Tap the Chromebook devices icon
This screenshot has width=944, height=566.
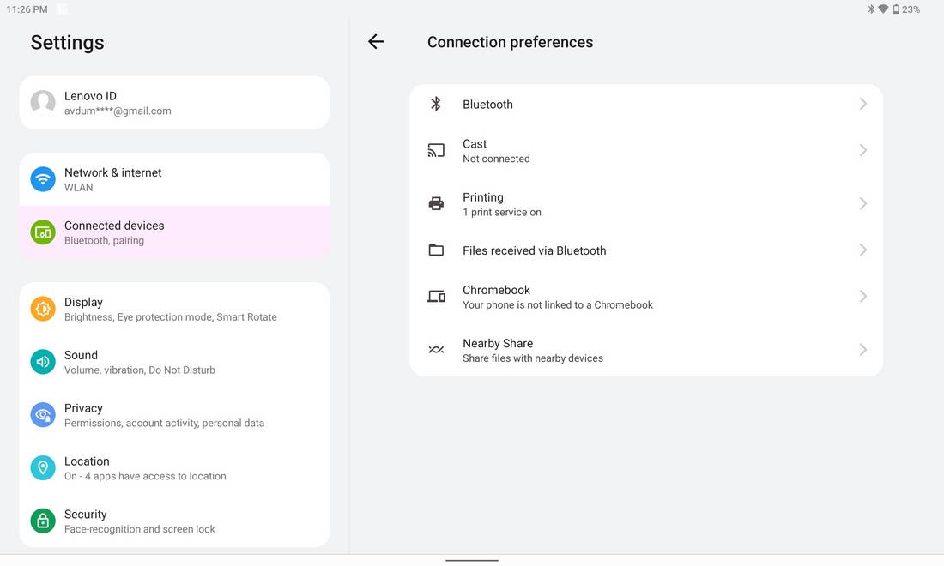pyautogui.click(x=436, y=297)
